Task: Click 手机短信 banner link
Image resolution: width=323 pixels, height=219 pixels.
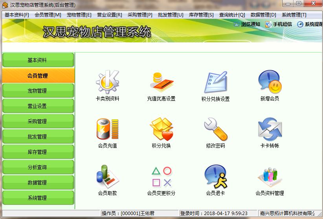Action: click(279, 24)
